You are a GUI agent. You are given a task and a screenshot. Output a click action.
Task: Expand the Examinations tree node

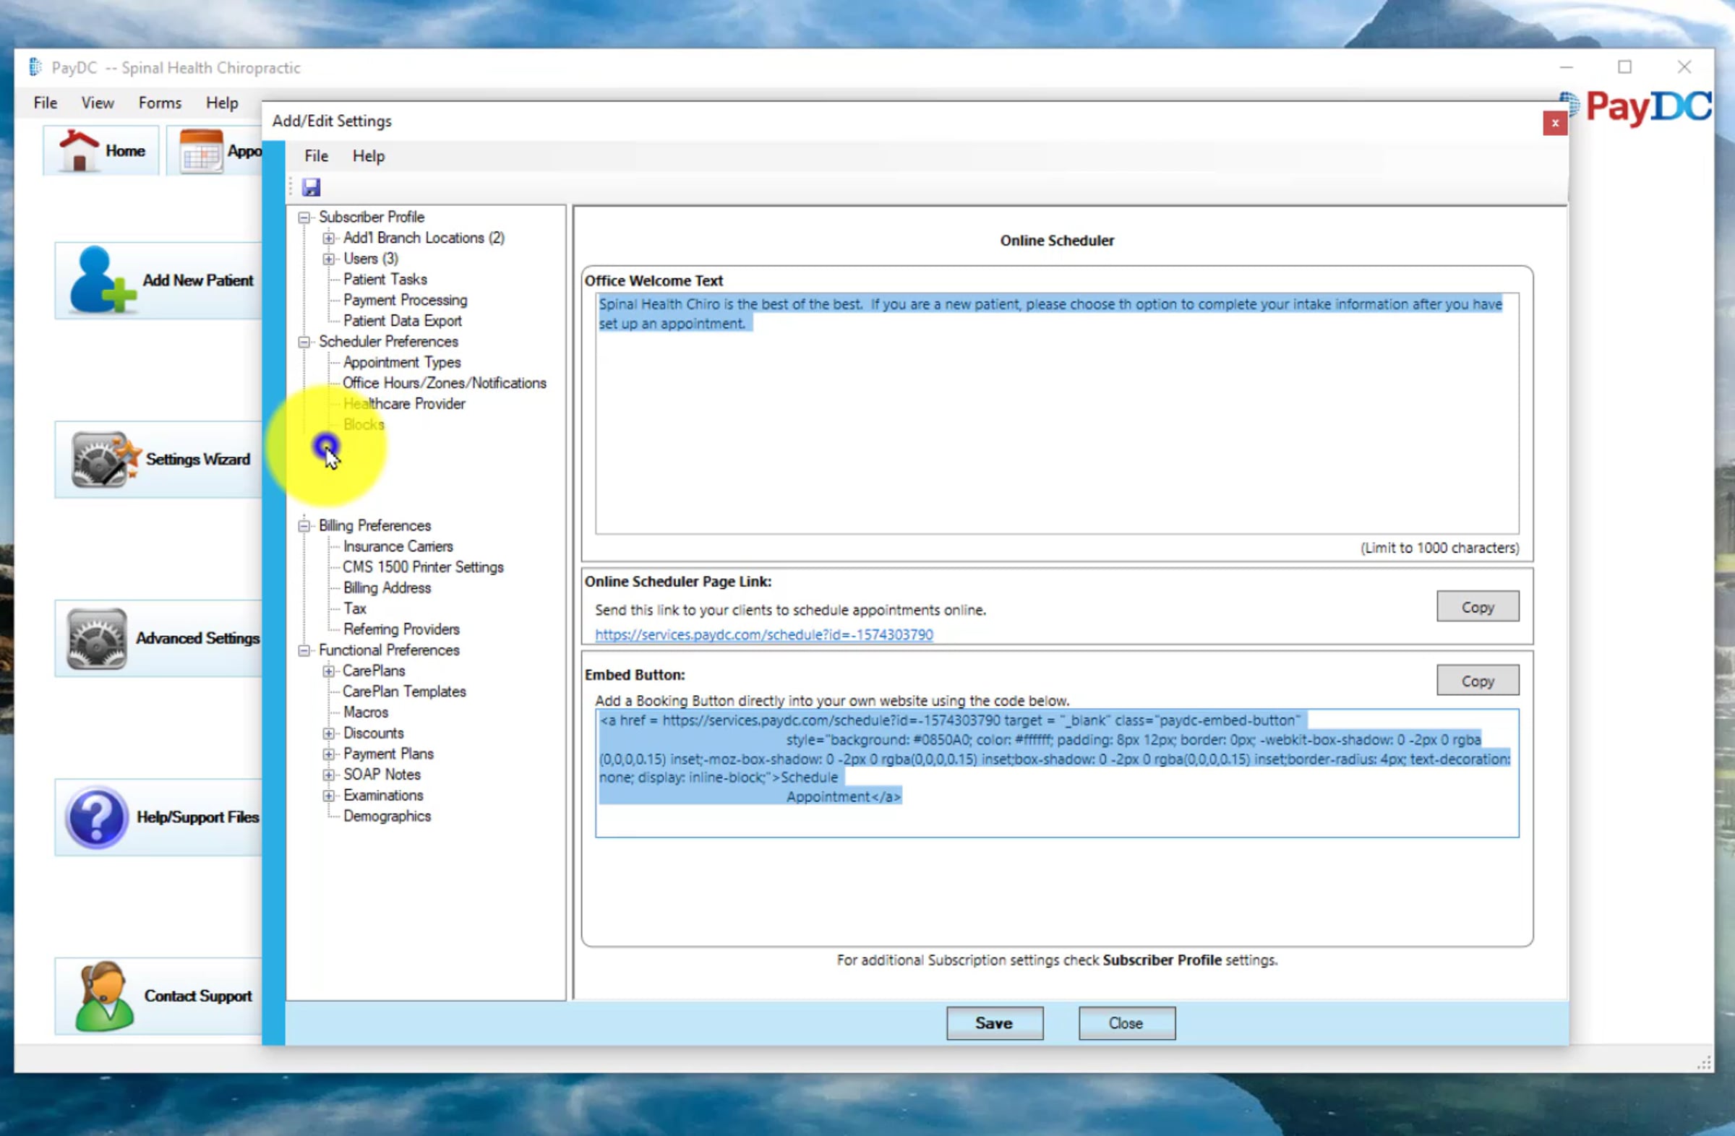329,796
